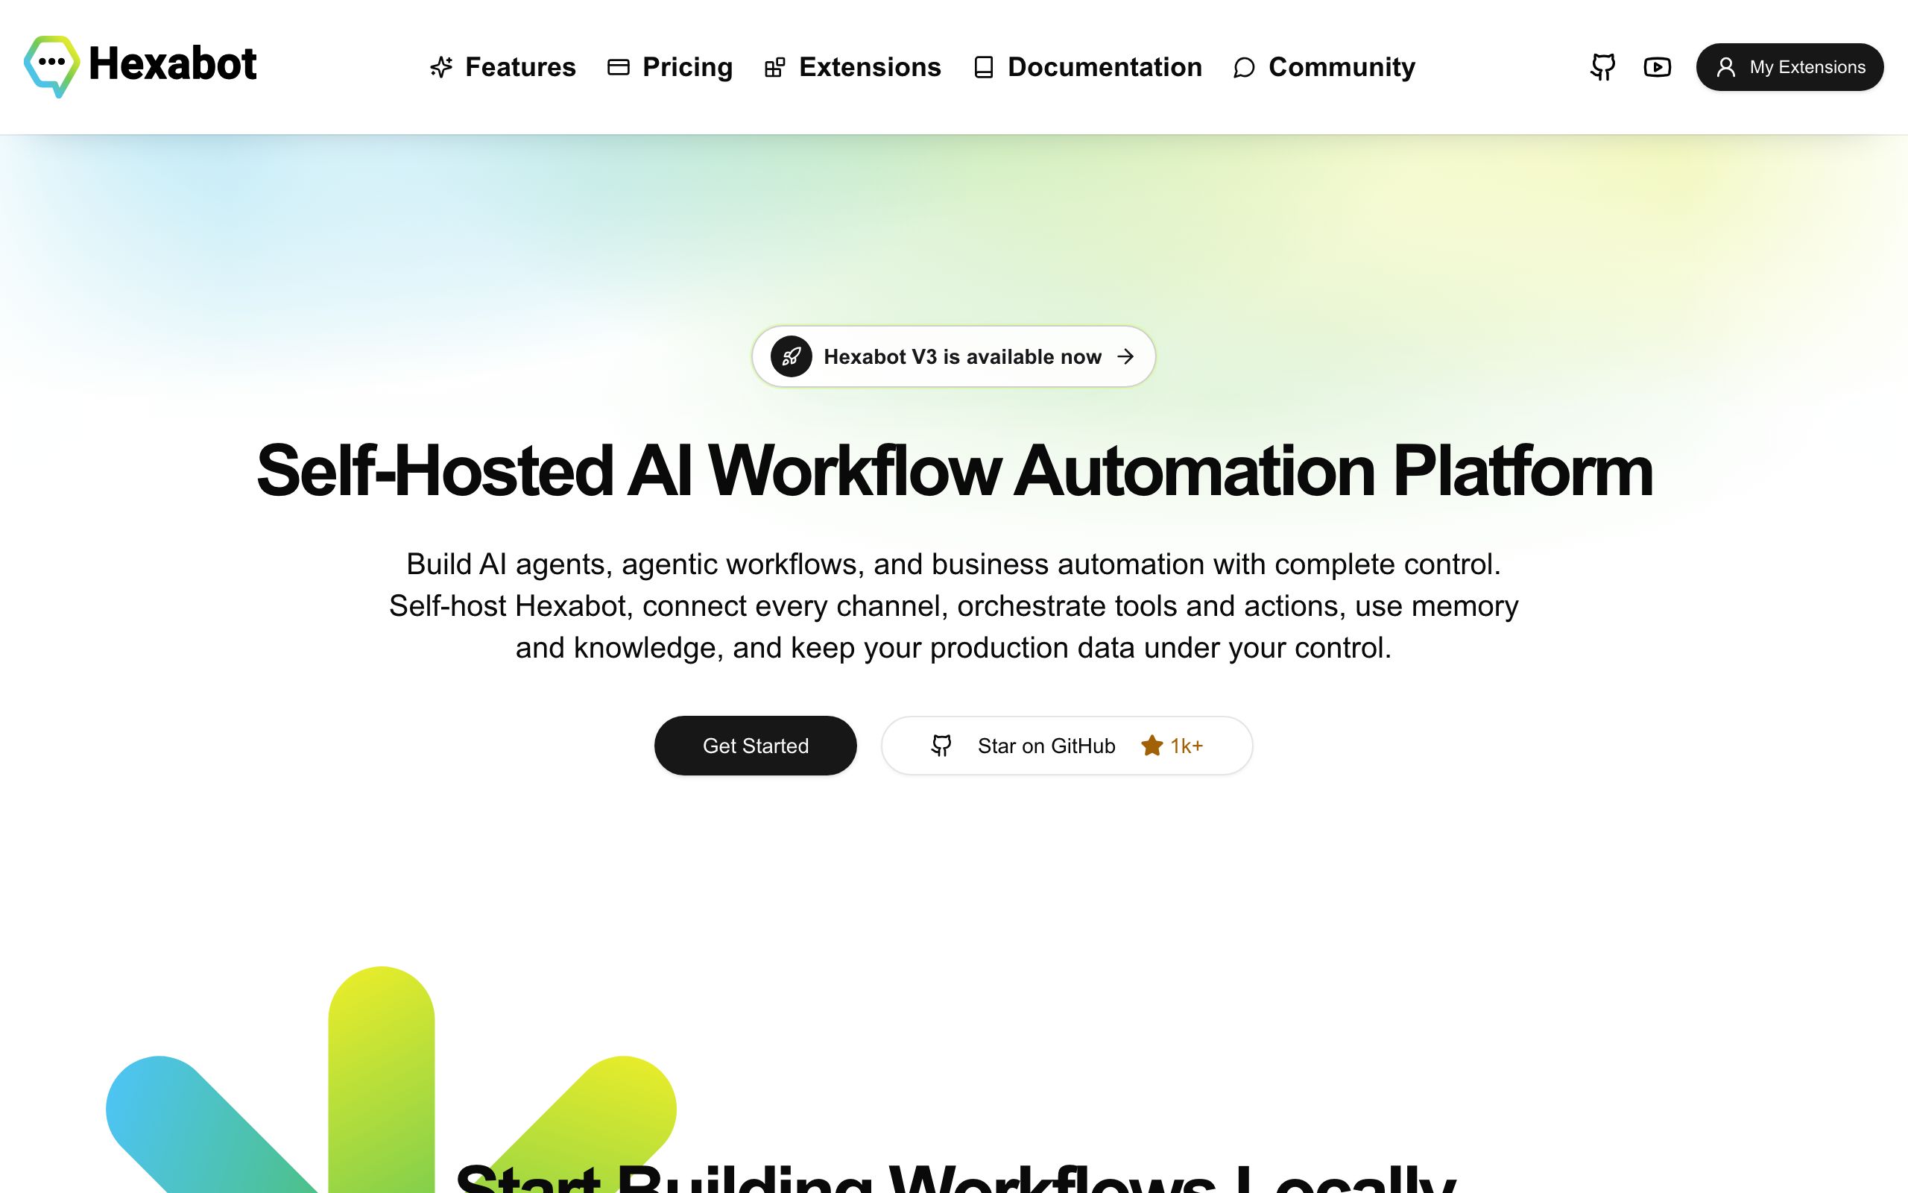1908x1193 pixels.
Task: Click the Hexabot hexagon logo icon
Action: click(52, 66)
